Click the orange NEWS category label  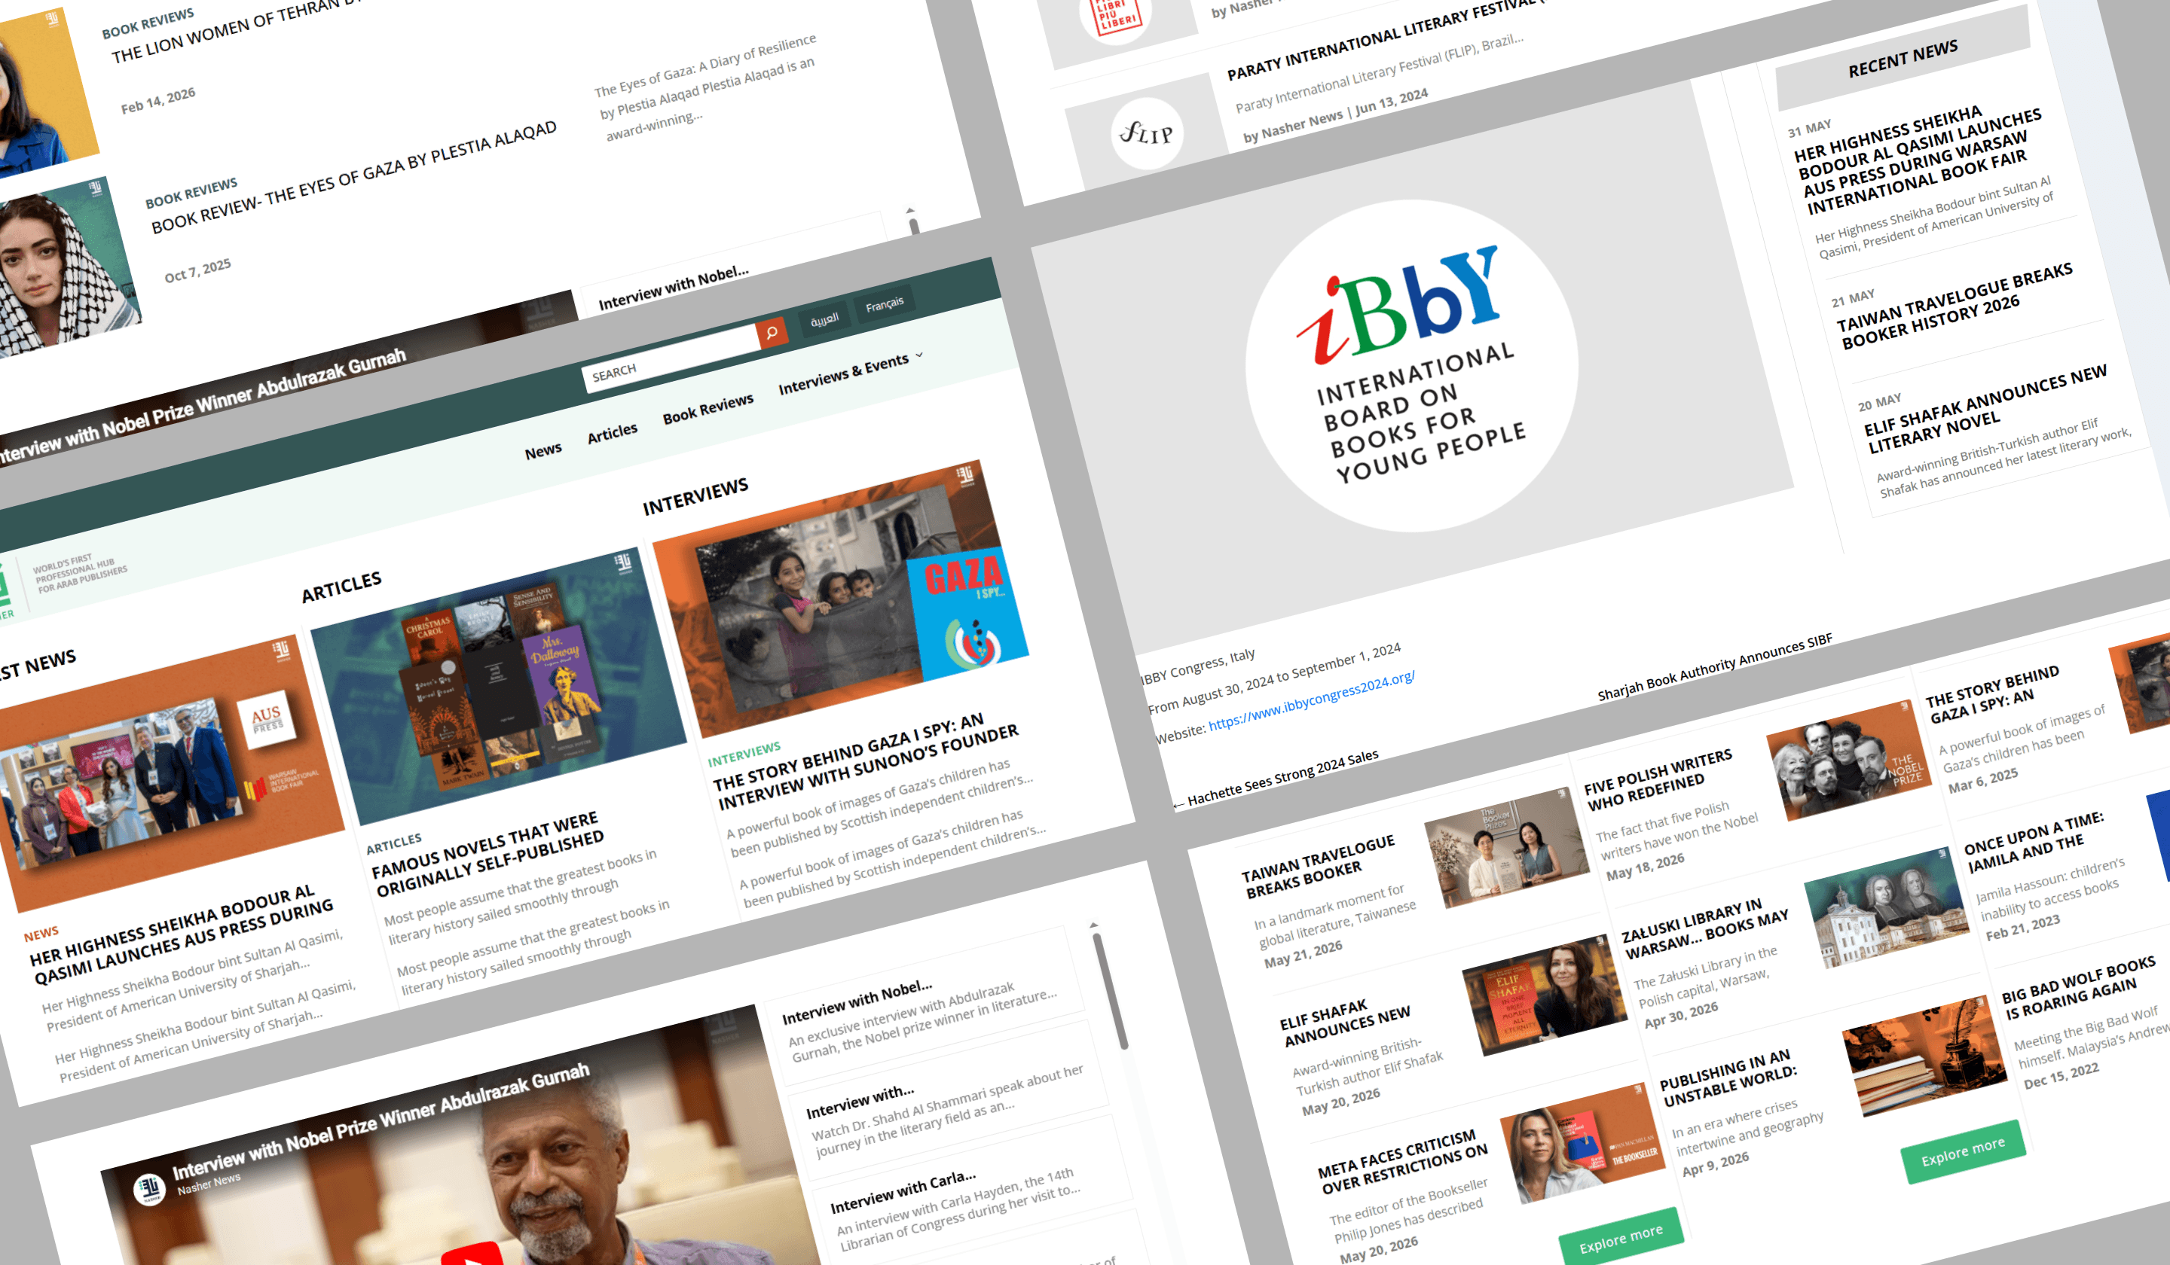(x=41, y=934)
